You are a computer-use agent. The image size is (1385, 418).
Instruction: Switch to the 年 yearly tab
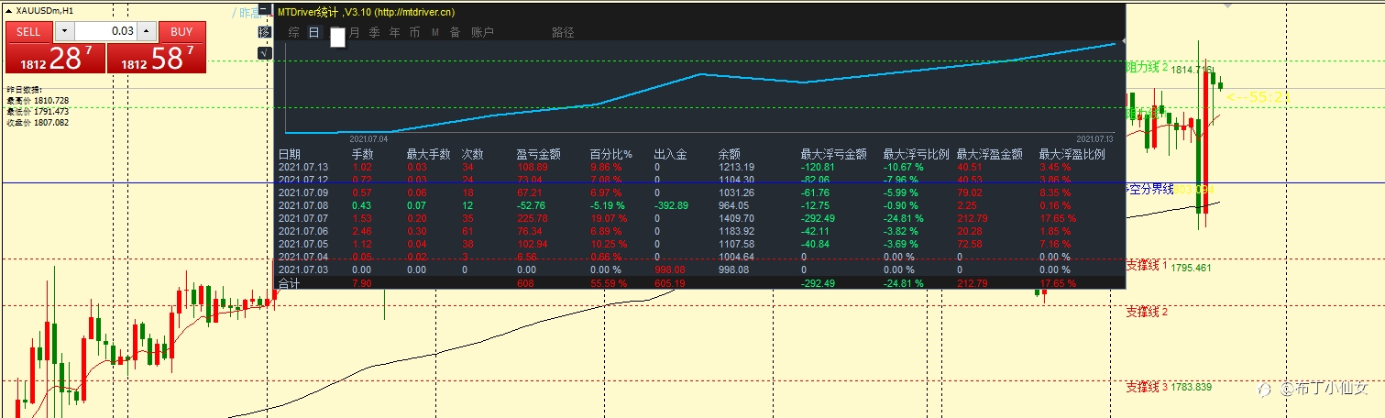point(394,32)
